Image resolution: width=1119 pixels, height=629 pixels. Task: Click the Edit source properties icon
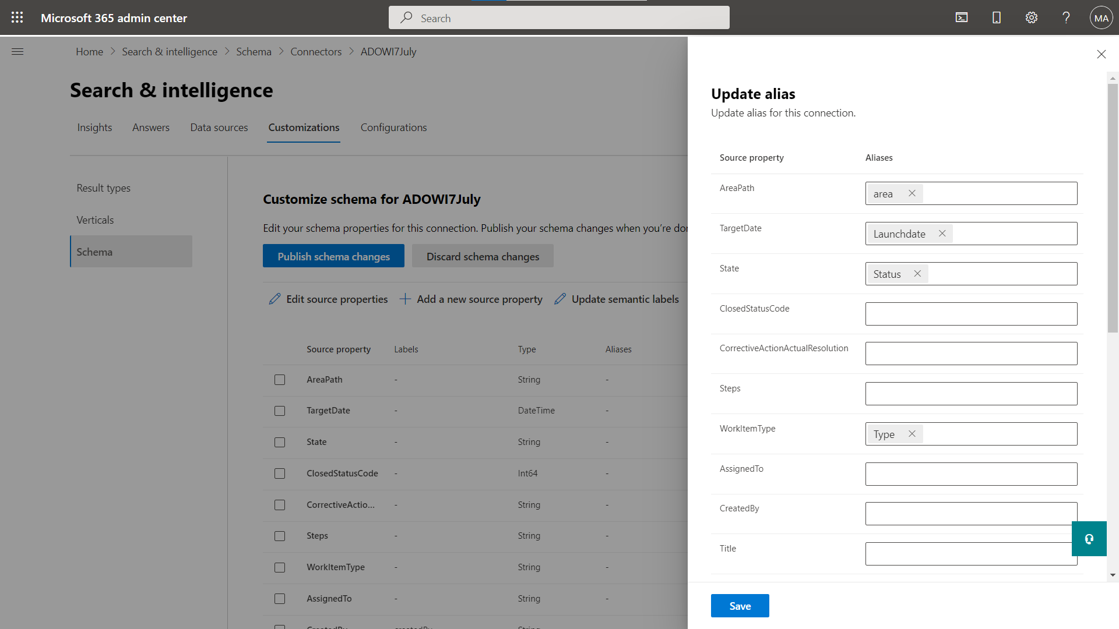tap(275, 299)
